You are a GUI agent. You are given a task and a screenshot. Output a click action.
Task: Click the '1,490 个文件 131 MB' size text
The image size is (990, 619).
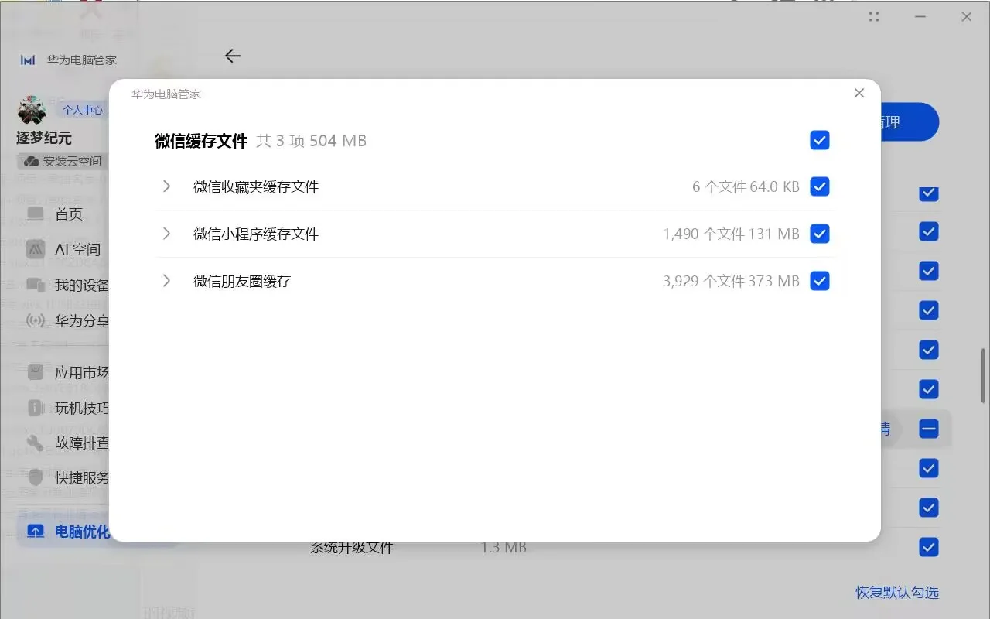[731, 234]
